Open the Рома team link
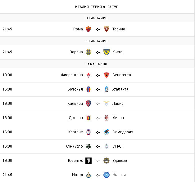Image resolution: width=195 pixels, height=182 pixels. 78,29
